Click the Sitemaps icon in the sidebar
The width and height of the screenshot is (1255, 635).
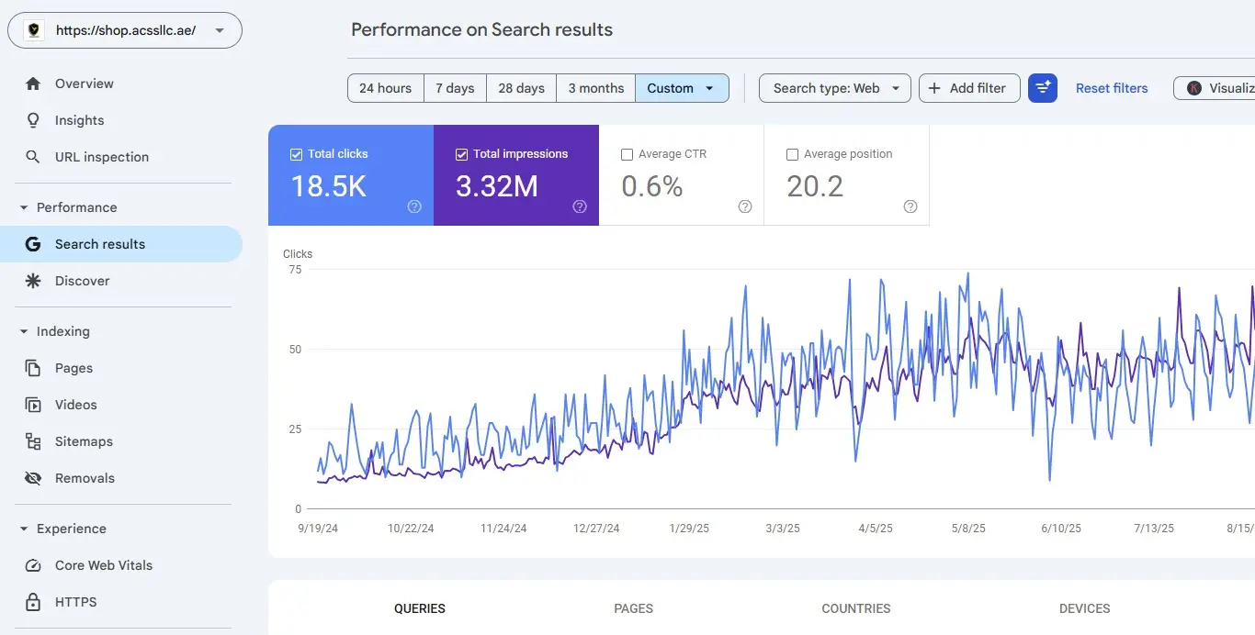tap(34, 440)
